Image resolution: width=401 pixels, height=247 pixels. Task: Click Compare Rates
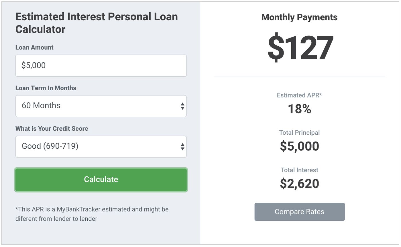tap(299, 212)
